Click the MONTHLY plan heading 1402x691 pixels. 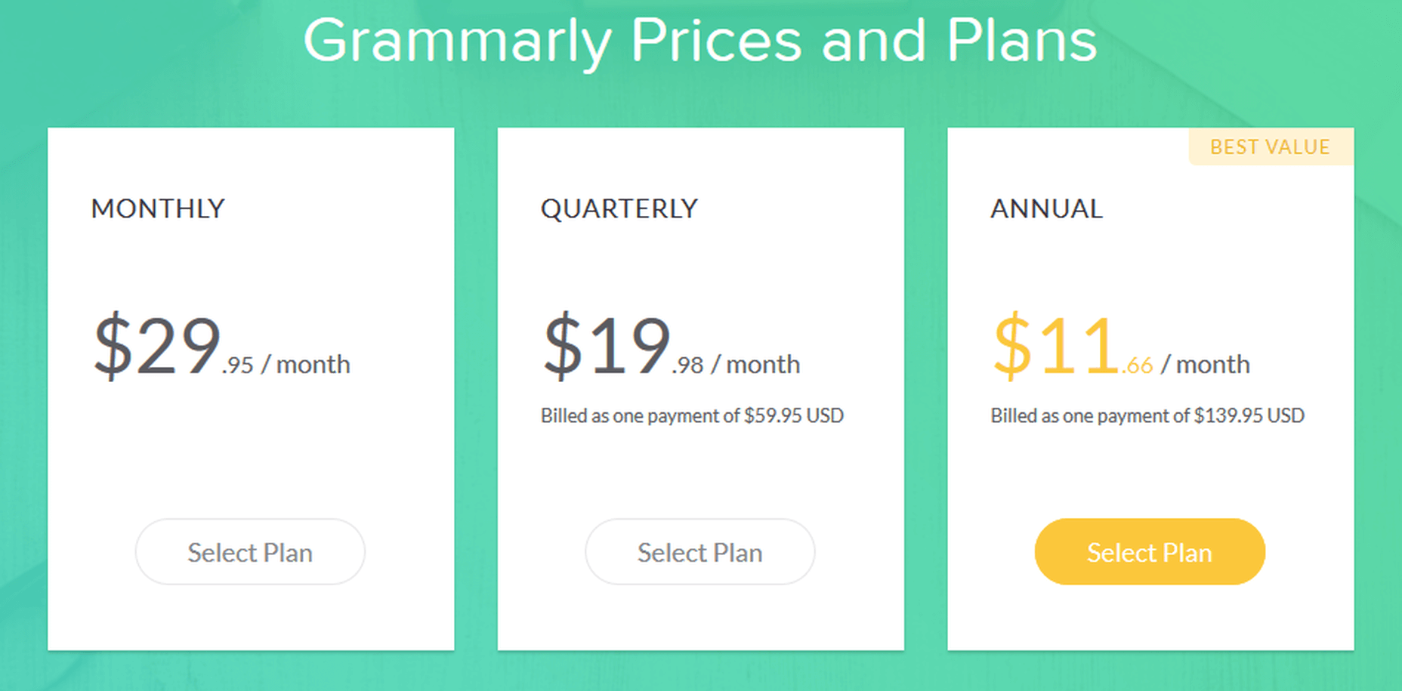click(158, 208)
